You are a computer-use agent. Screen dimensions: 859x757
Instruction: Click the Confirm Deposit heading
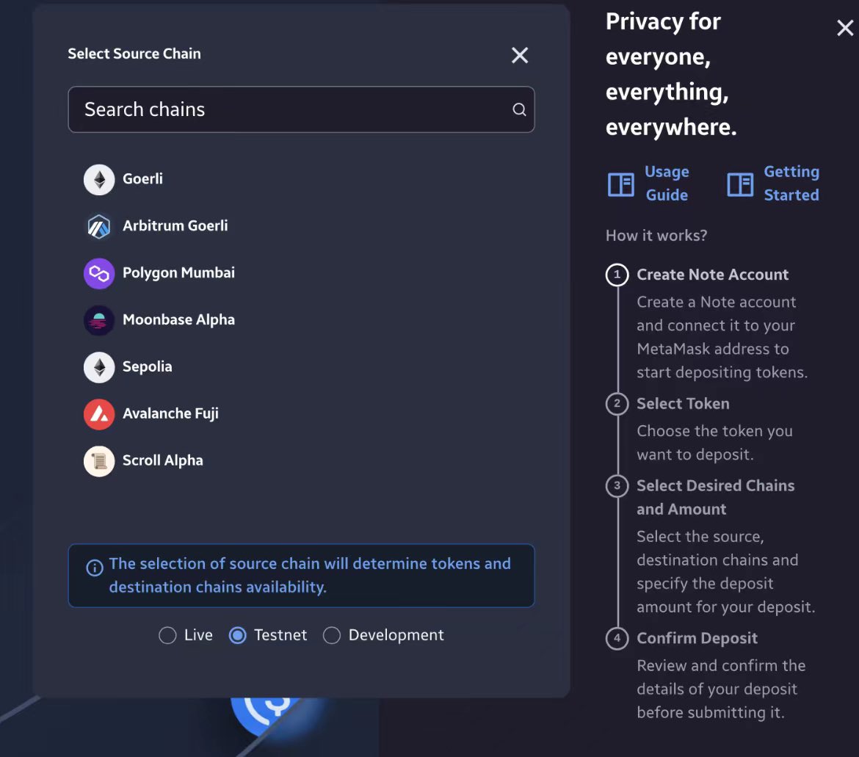point(697,638)
